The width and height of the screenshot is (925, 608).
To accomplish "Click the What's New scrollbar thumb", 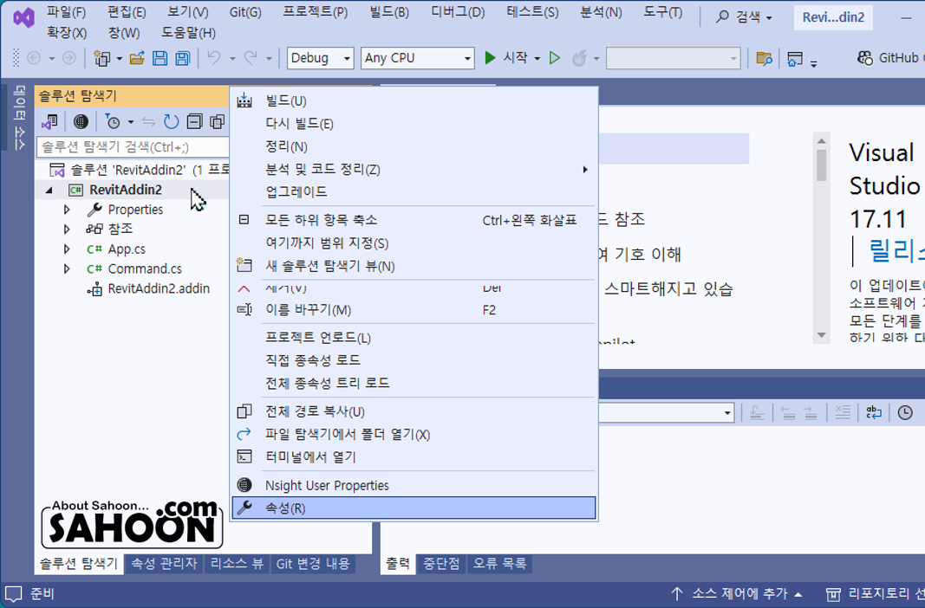I will 821,165.
